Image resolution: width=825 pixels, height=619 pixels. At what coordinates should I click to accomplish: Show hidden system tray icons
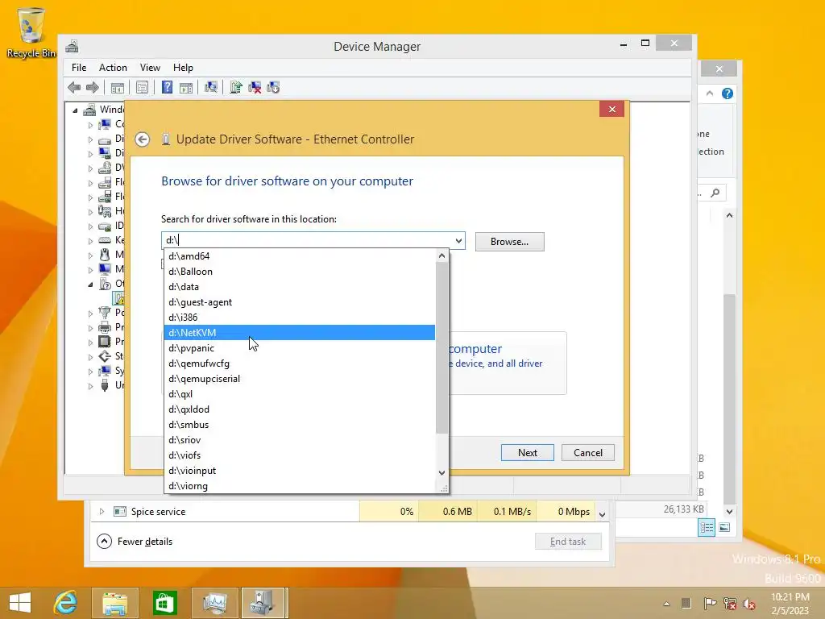[666, 604]
